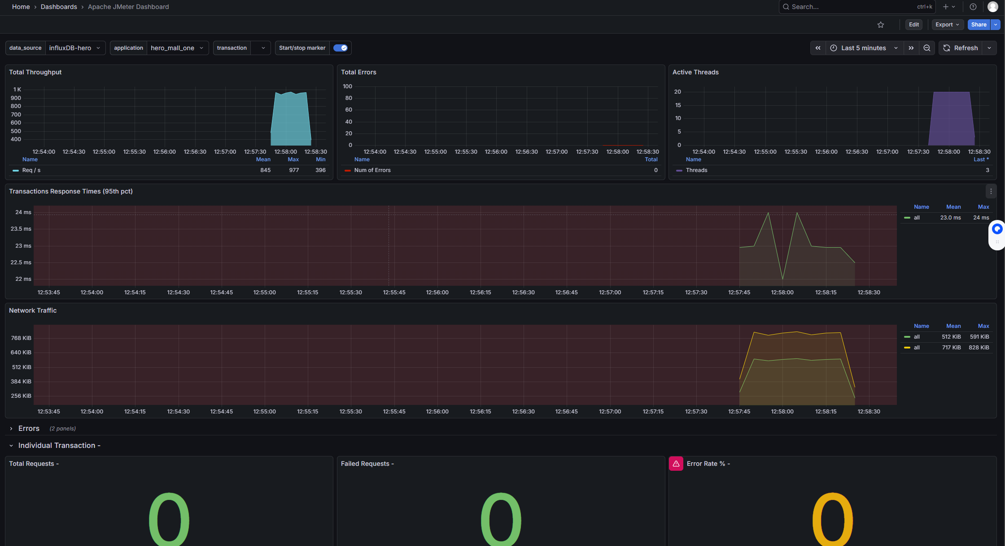1005x546 pixels.
Task: Click the Error Rate alert warning icon
Action: click(676, 464)
